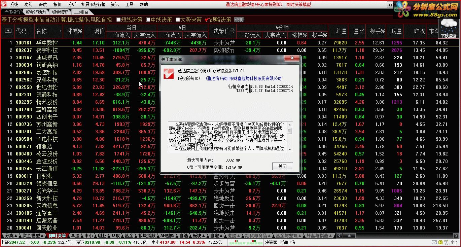Click the legal text scrollbar thumb in dialog
This screenshot has width=461, height=247.
[290, 131]
